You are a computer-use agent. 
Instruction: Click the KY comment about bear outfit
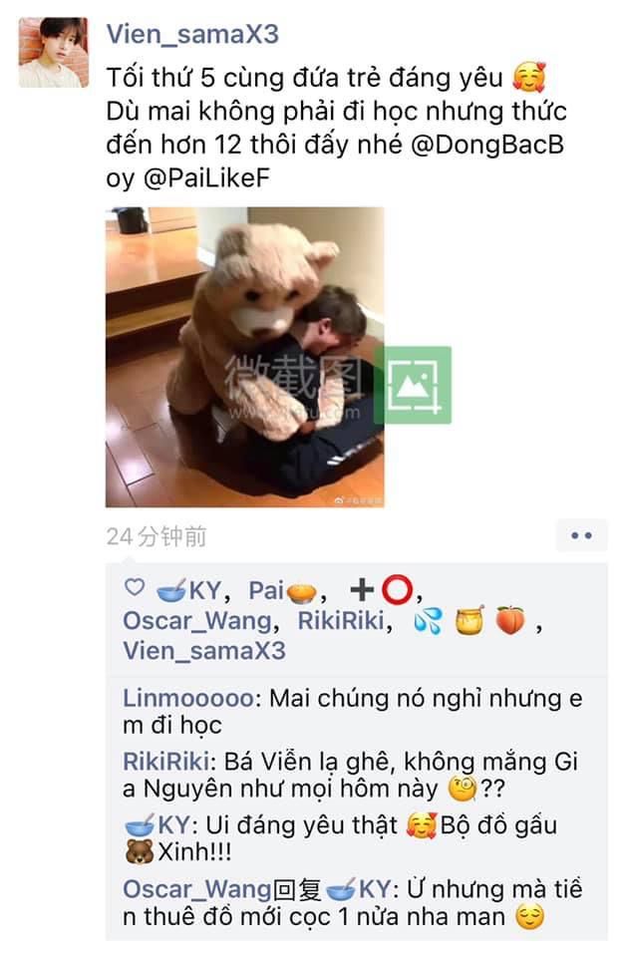click(341, 838)
